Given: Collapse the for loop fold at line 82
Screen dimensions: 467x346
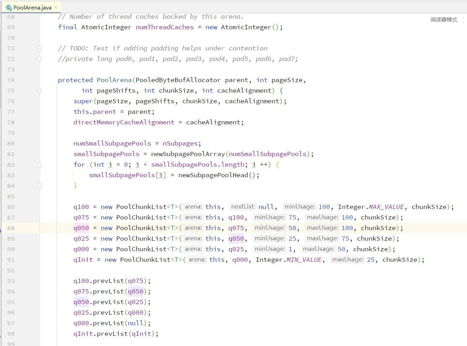Looking at the screenshot, I should click(40, 165).
